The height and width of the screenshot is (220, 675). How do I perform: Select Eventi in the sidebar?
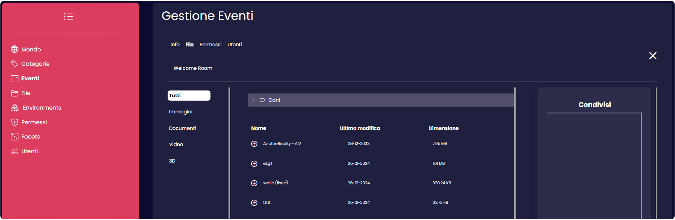pos(30,78)
